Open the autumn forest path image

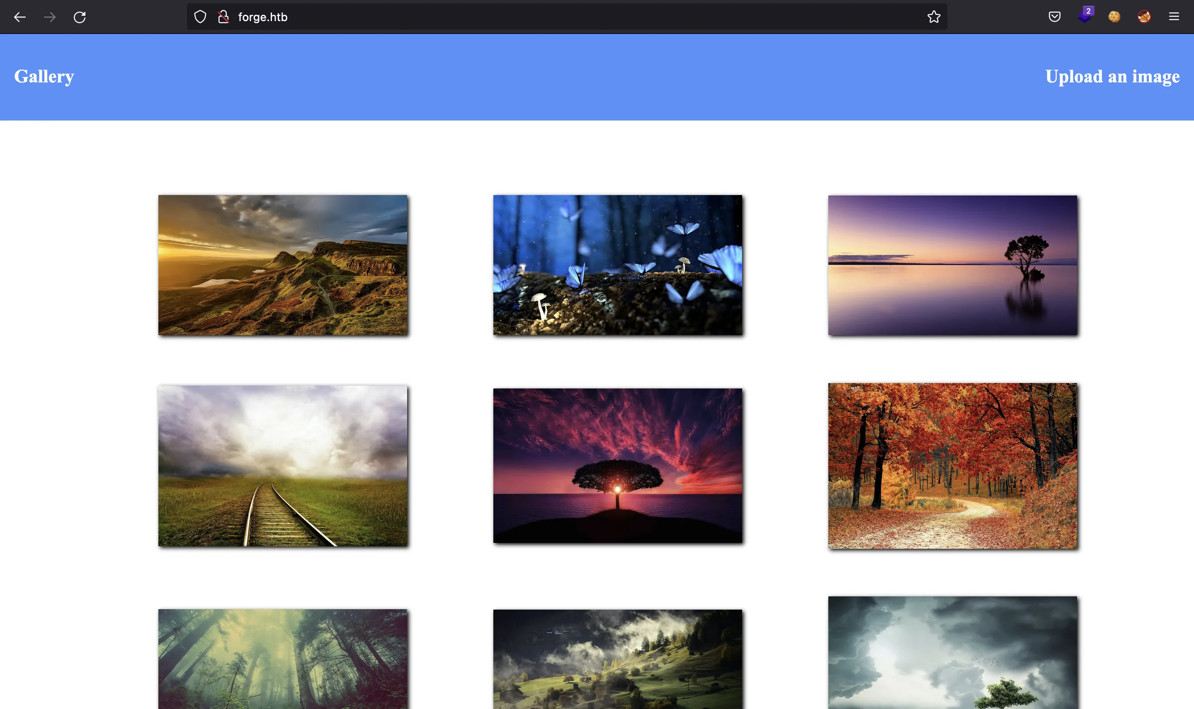pyautogui.click(x=953, y=466)
